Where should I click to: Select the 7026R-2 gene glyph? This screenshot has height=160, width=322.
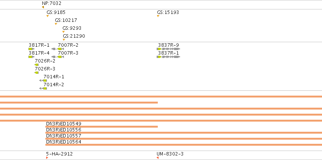tap(37, 65)
